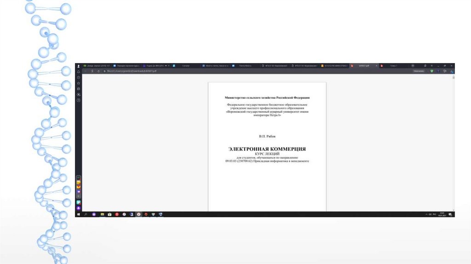Click the title ЭЛЕКТРОННАЯ КОММЕРЦИЯ in the PDF
The image size is (471, 264).
pos(267,149)
